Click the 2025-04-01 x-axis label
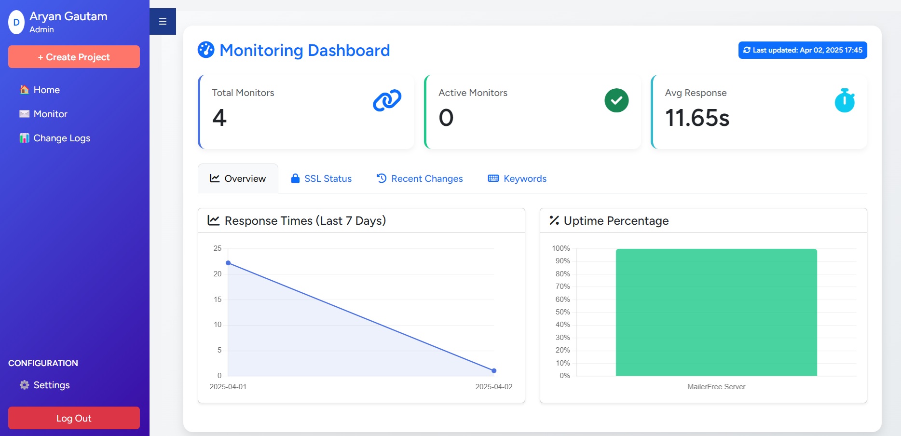 click(228, 387)
